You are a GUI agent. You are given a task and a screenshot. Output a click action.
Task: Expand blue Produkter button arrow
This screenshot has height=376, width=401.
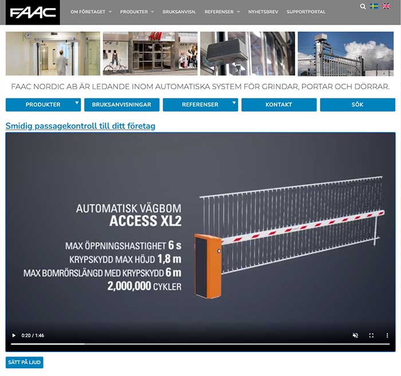pyautogui.click(x=77, y=102)
